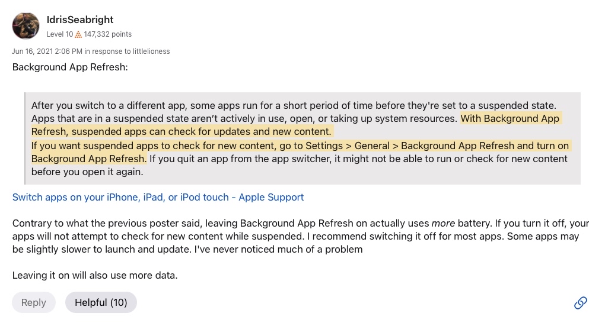The image size is (589, 326).
Task: Click the Jun 16, 2021 2:06 PM timestamp
Action: pos(47,51)
